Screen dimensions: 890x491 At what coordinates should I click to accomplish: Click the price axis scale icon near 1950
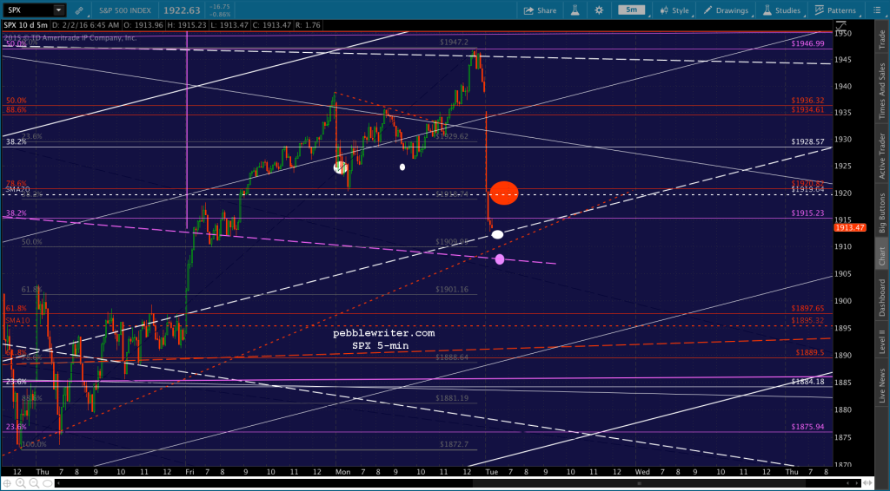pyautogui.click(x=840, y=27)
